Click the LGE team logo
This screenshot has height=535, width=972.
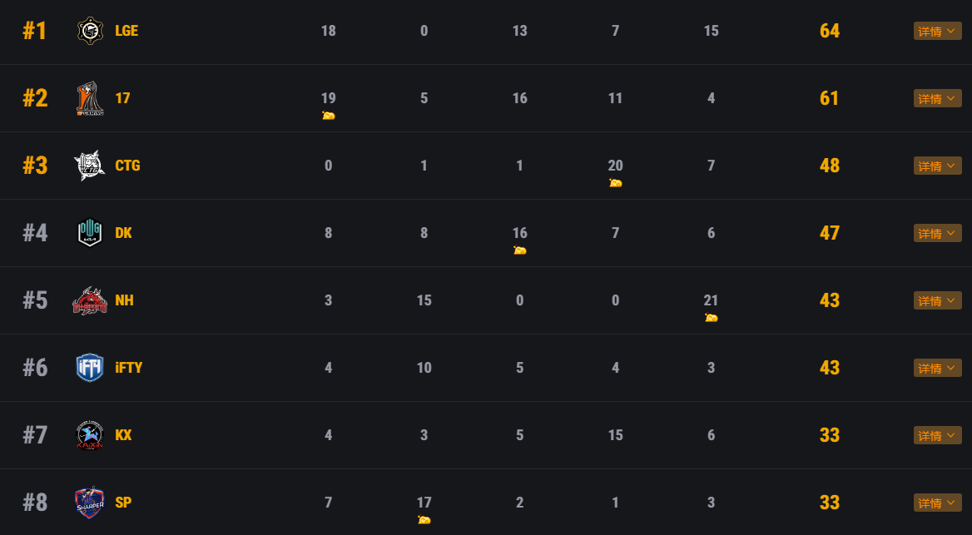coord(90,32)
